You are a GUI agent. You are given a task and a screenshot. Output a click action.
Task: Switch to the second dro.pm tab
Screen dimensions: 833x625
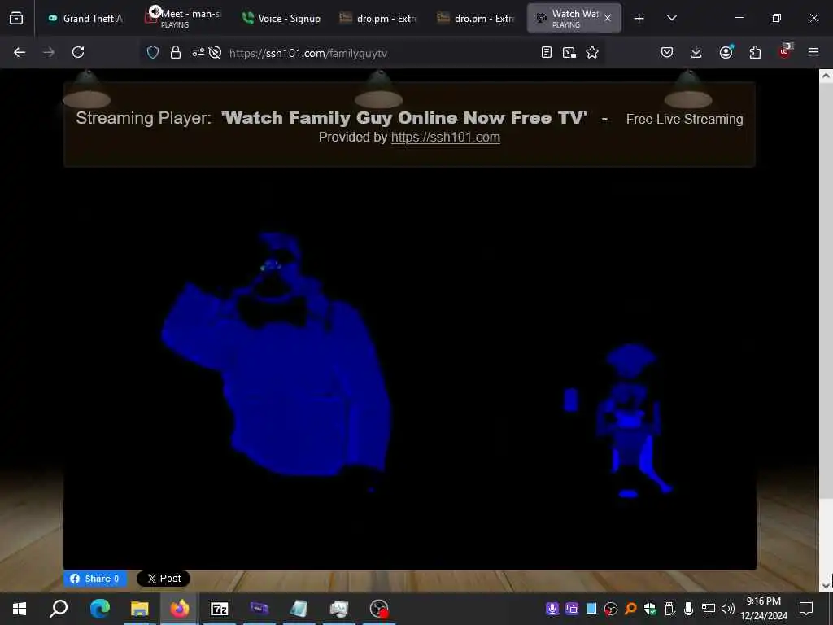coord(475,19)
